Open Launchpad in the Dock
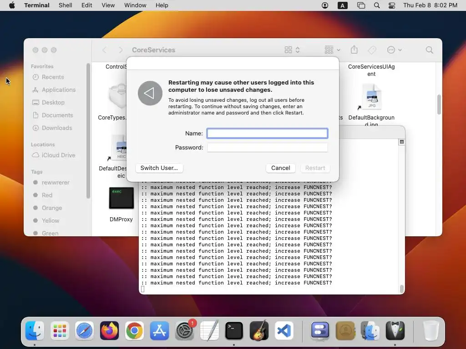The width and height of the screenshot is (466, 349). (60, 331)
